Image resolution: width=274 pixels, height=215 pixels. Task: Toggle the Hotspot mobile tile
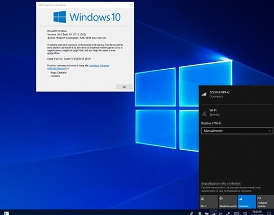tap(265, 201)
